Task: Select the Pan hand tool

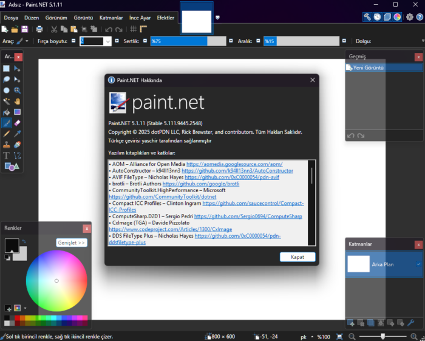Action: click(17, 101)
